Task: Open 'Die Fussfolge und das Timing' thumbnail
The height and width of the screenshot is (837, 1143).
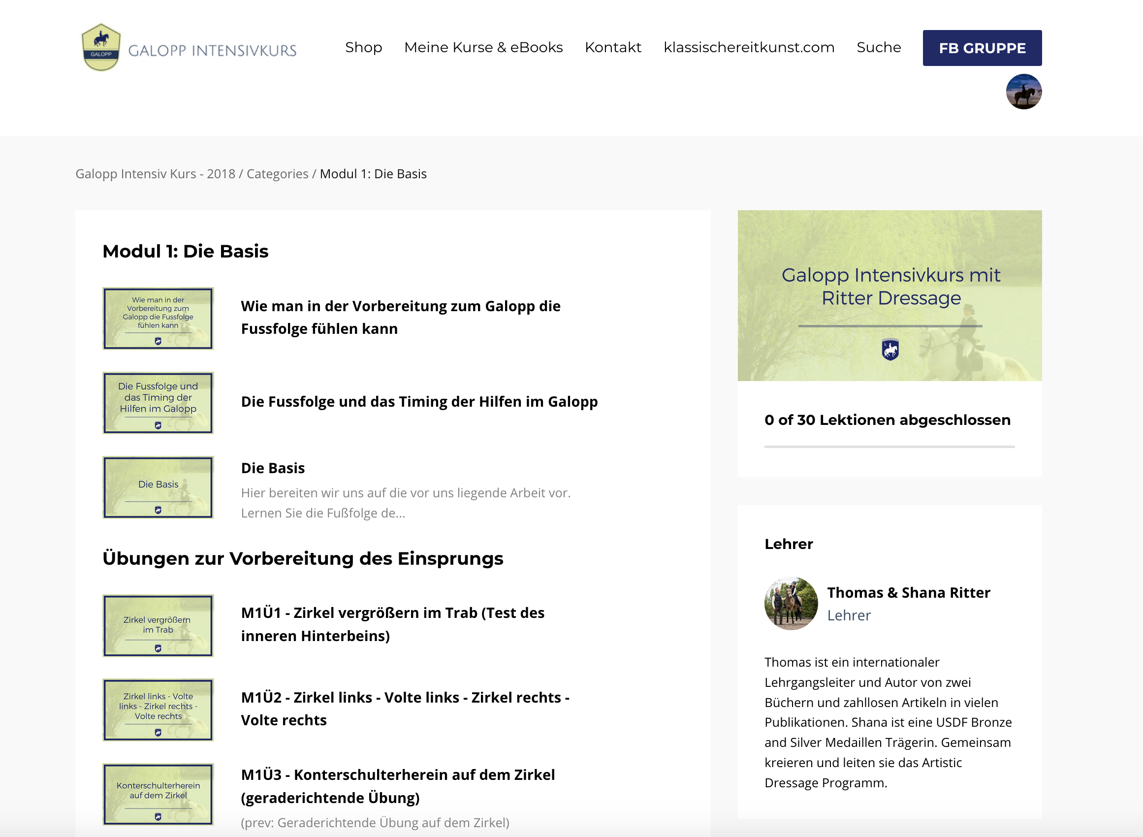Action: click(158, 403)
